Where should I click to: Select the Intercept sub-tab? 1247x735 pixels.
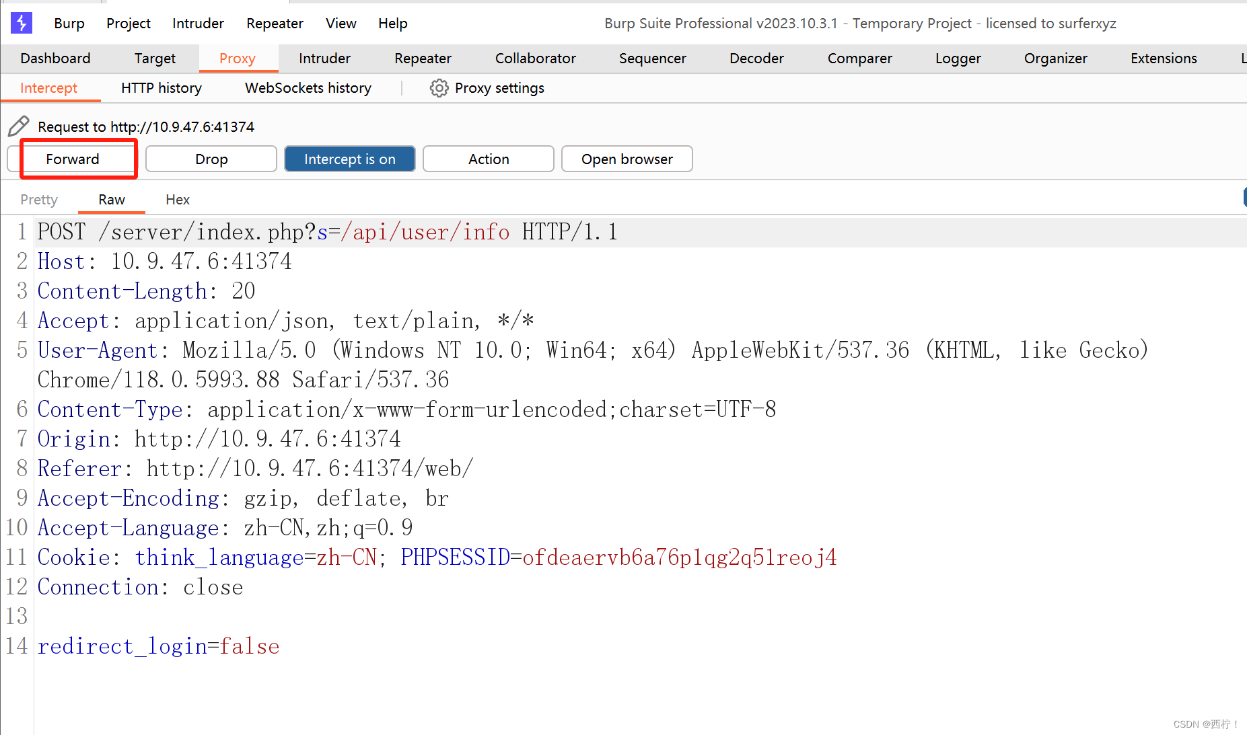pos(48,88)
